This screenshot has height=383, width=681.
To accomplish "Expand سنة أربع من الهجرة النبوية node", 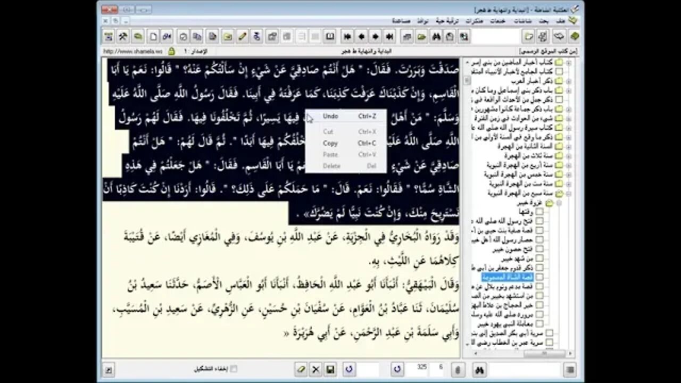I will pos(568,165).
